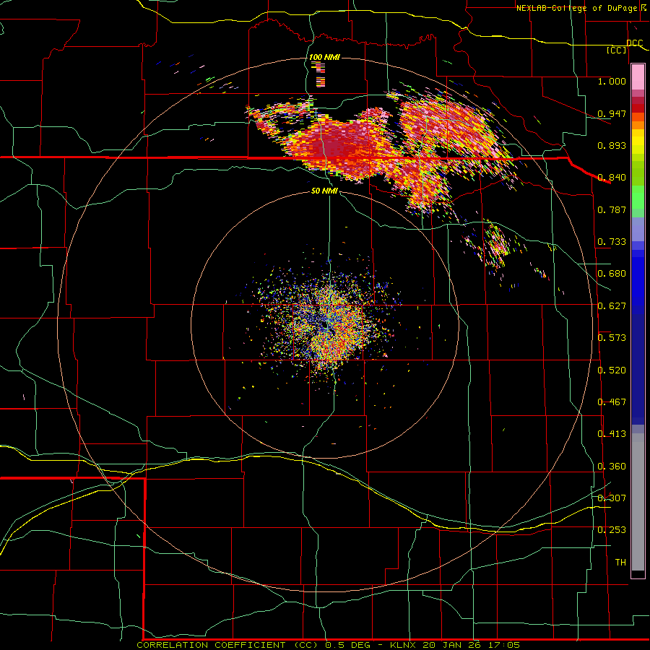Select the 0.520 scale value
650x650 pixels.
[612, 370]
